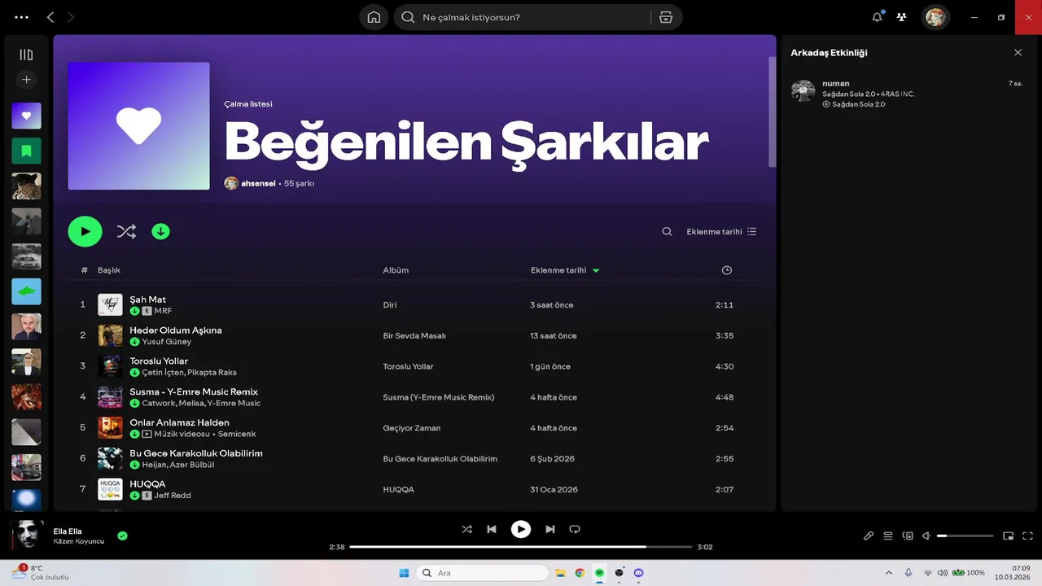The height and width of the screenshot is (586, 1042).
Task: Pause or play the current track
Action: pos(521,529)
